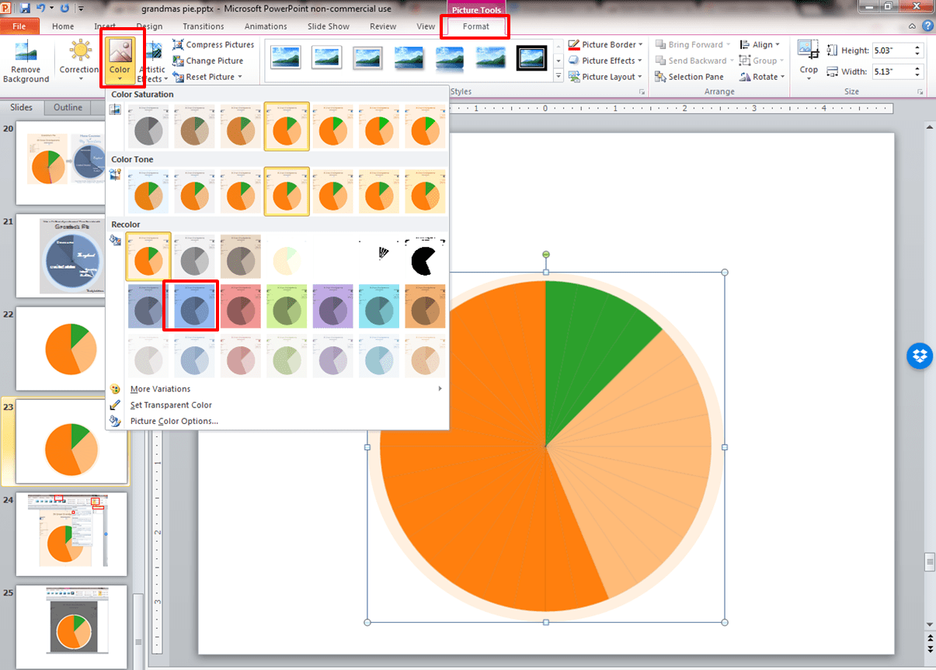This screenshot has height=670, width=936.
Task: Apply the black double frame picture style
Action: (x=532, y=58)
